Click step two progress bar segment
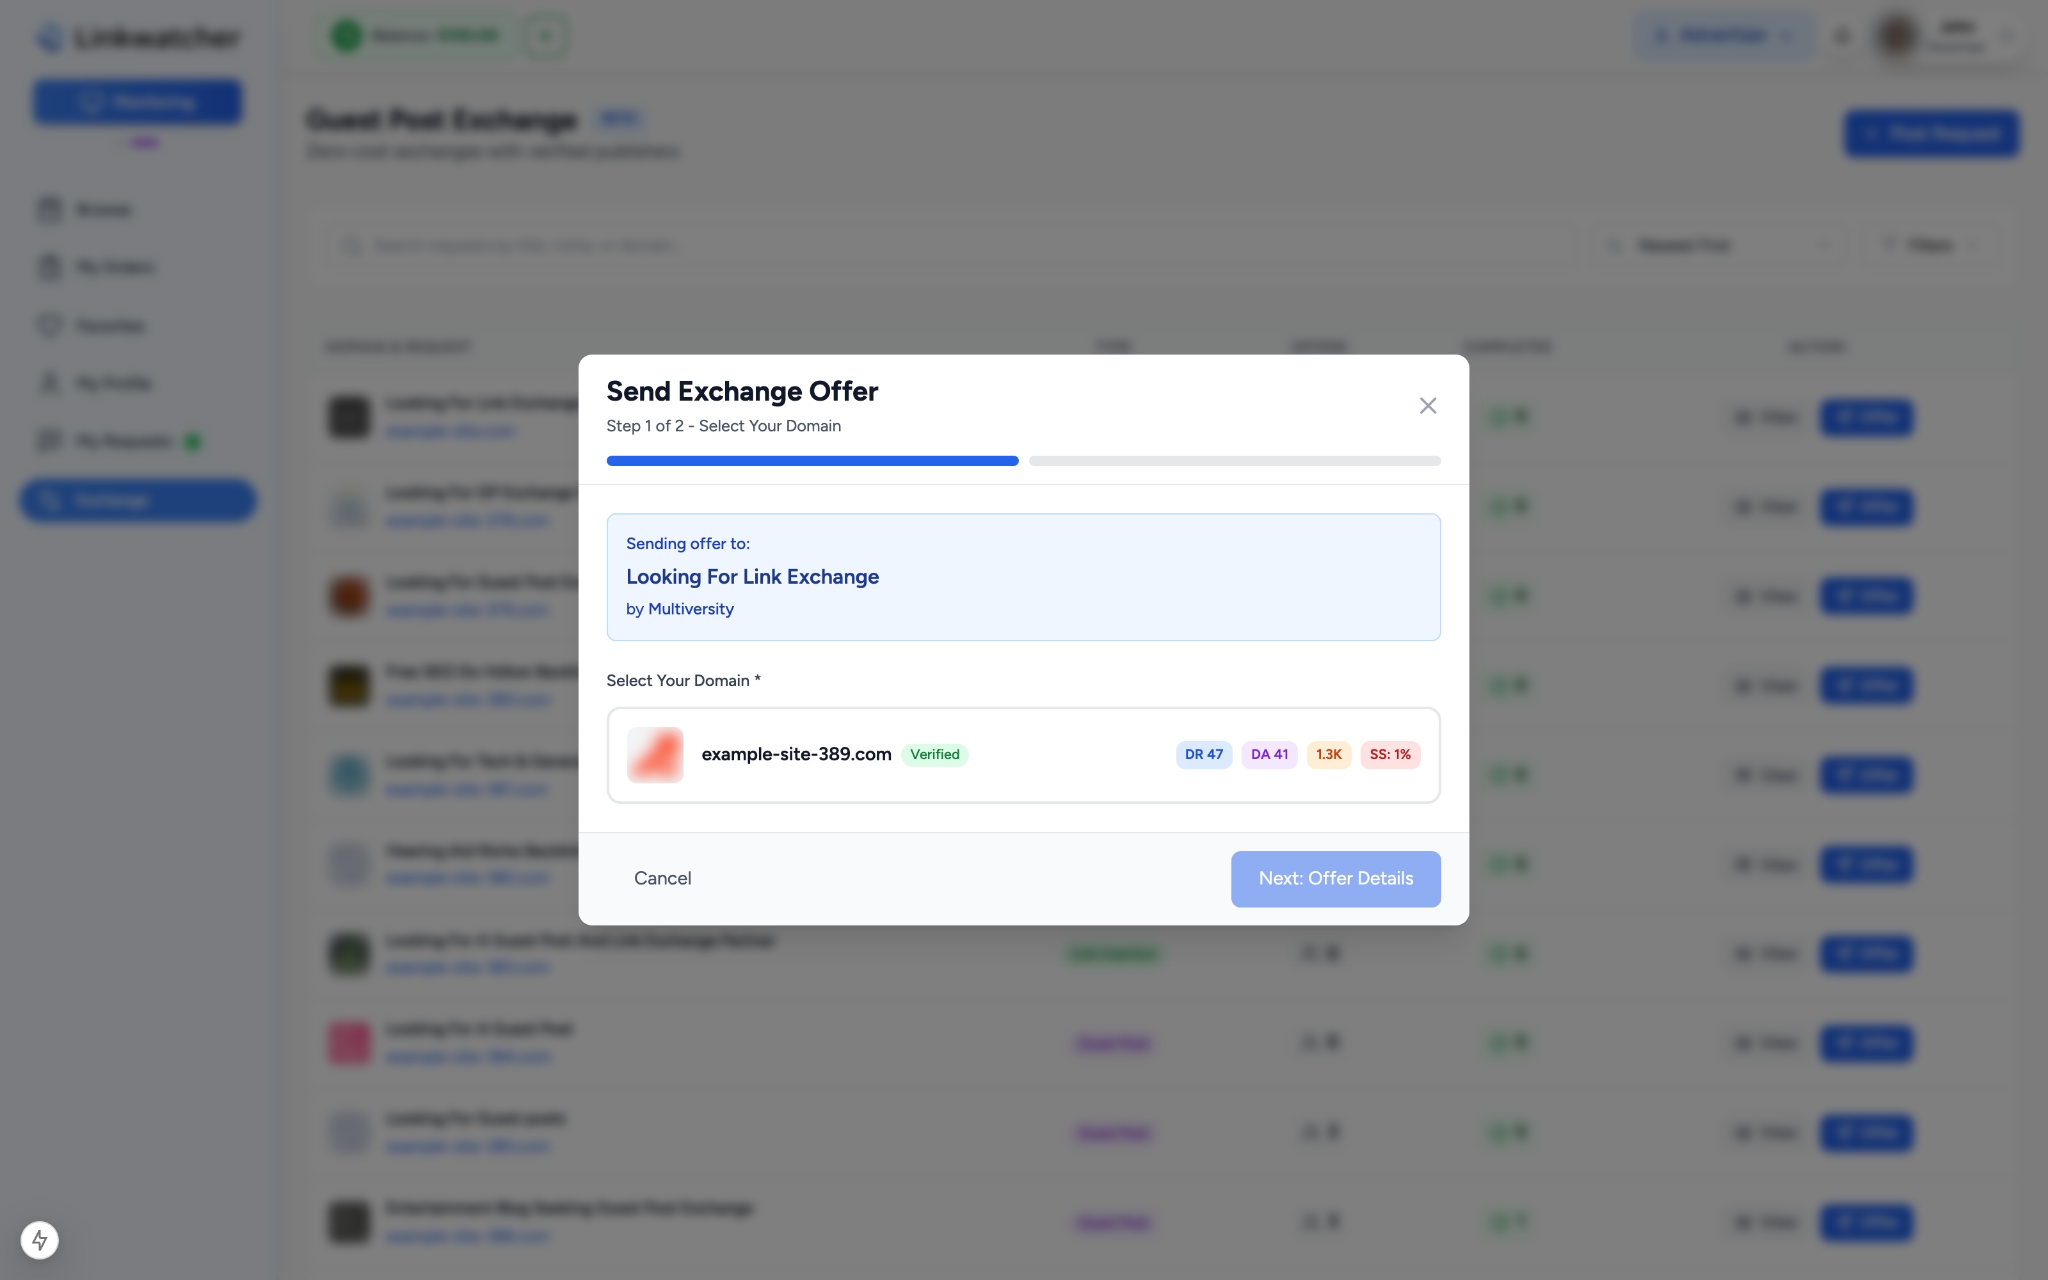2048x1280 pixels. [x=1235, y=461]
